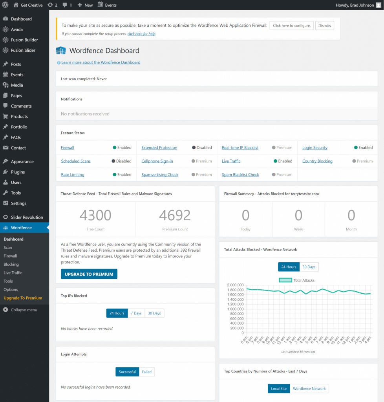Screen dimensions: 384x402
Task: Select the Slider Revolution sidebar icon
Action: click(x=6, y=217)
